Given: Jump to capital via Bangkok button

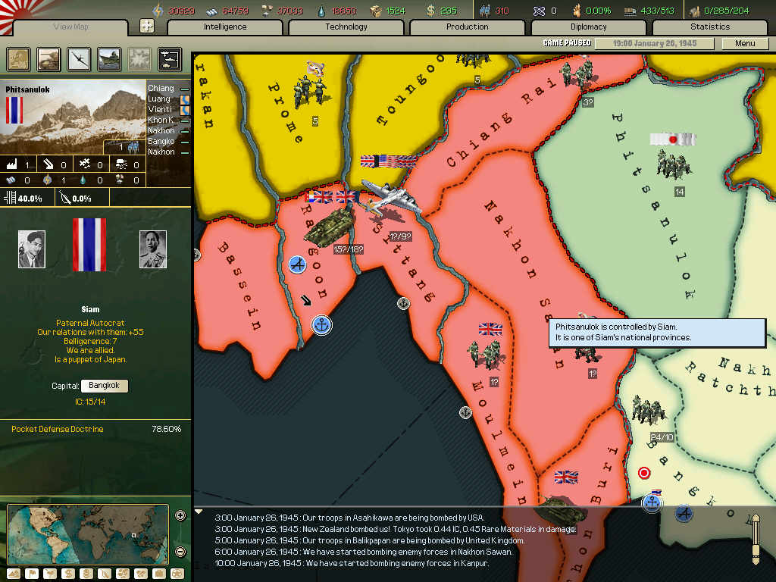Looking at the screenshot, I should click(x=105, y=386).
